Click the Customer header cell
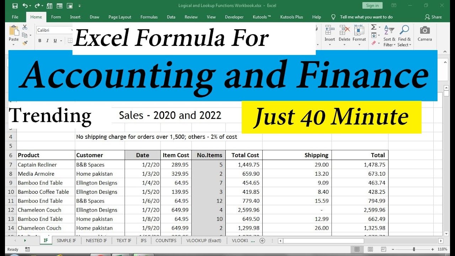 100,155
